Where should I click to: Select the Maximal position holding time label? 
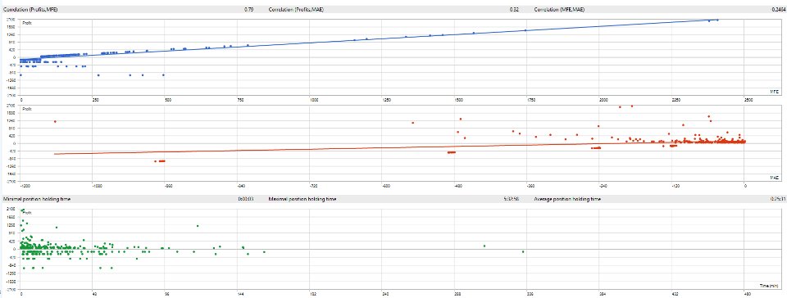pos(303,199)
